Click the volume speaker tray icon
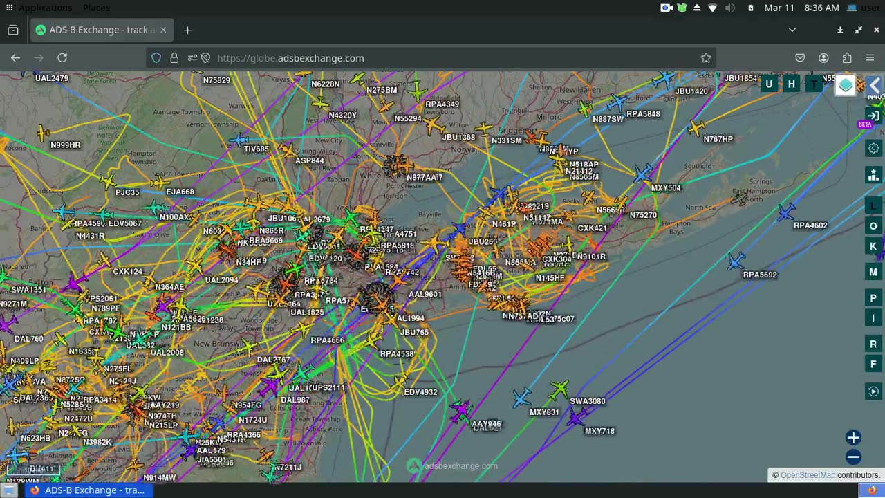The width and height of the screenshot is (885, 498). click(730, 8)
